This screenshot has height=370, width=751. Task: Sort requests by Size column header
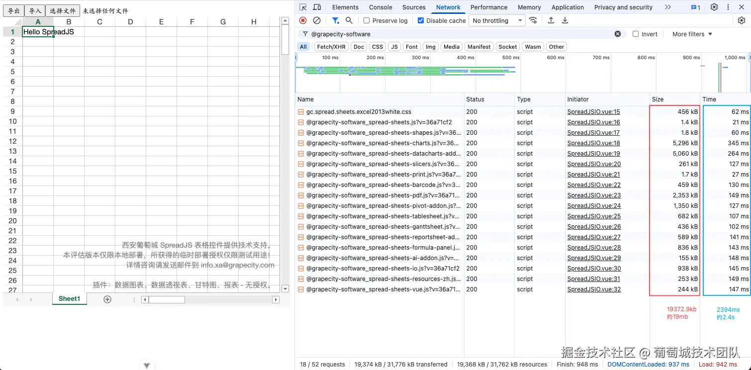674,99
